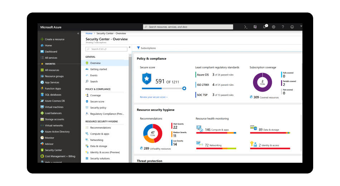Click High Severity count 22
The height and width of the screenshot is (186, 340).
(175, 127)
